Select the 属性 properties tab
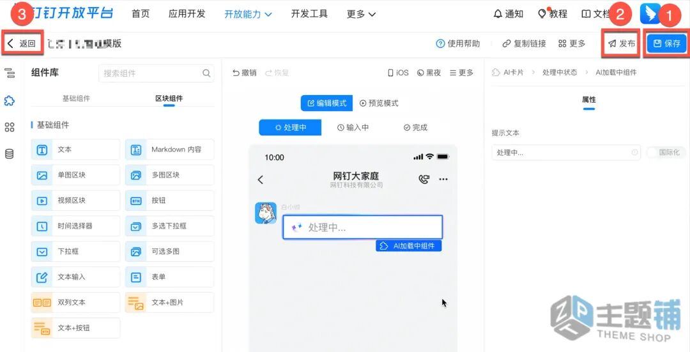Screen dimensions: 690x352 pos(589,100)
